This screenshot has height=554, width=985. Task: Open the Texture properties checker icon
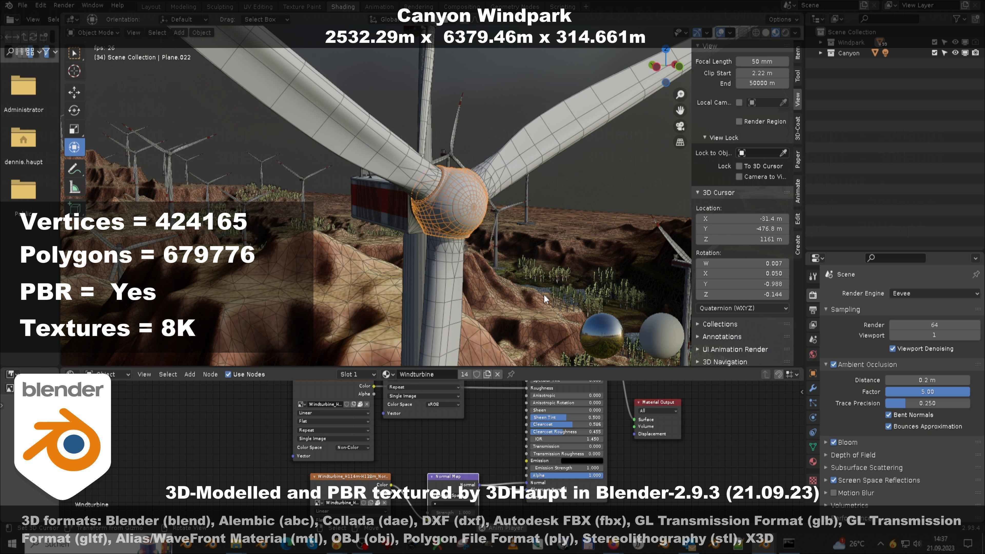pos(813,480)
